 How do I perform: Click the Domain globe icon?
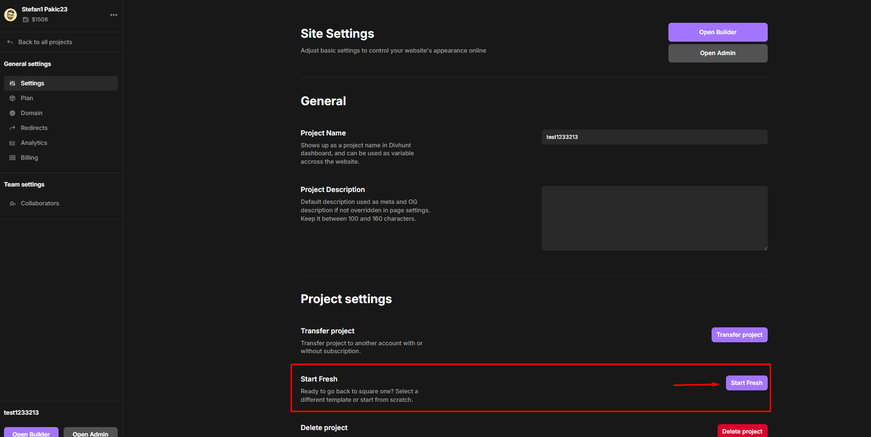(12, 113)
